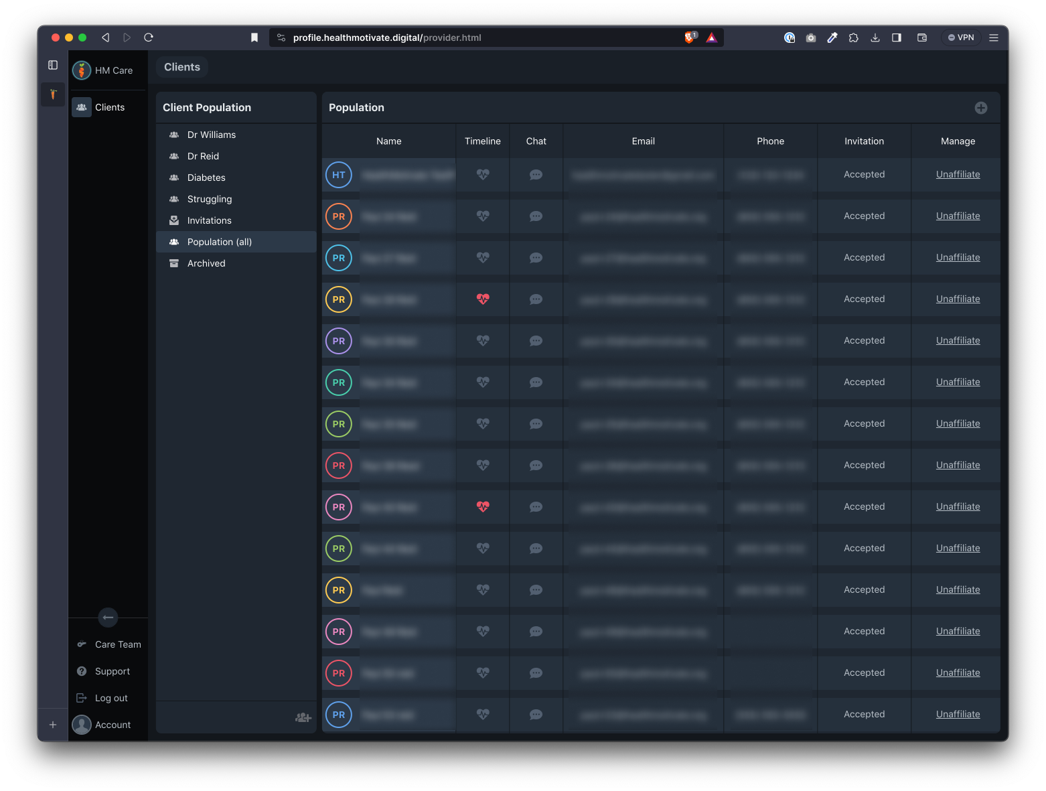Viewport: 1046px width, 791px height.
Task: Click the red heart timeline icon in the pink PR row
Action: pyautogui.click(x=483, y=507)
